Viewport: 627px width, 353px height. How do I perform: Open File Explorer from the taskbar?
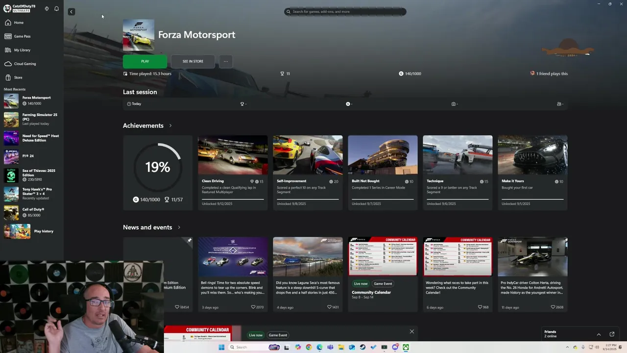tap(341, 347)
